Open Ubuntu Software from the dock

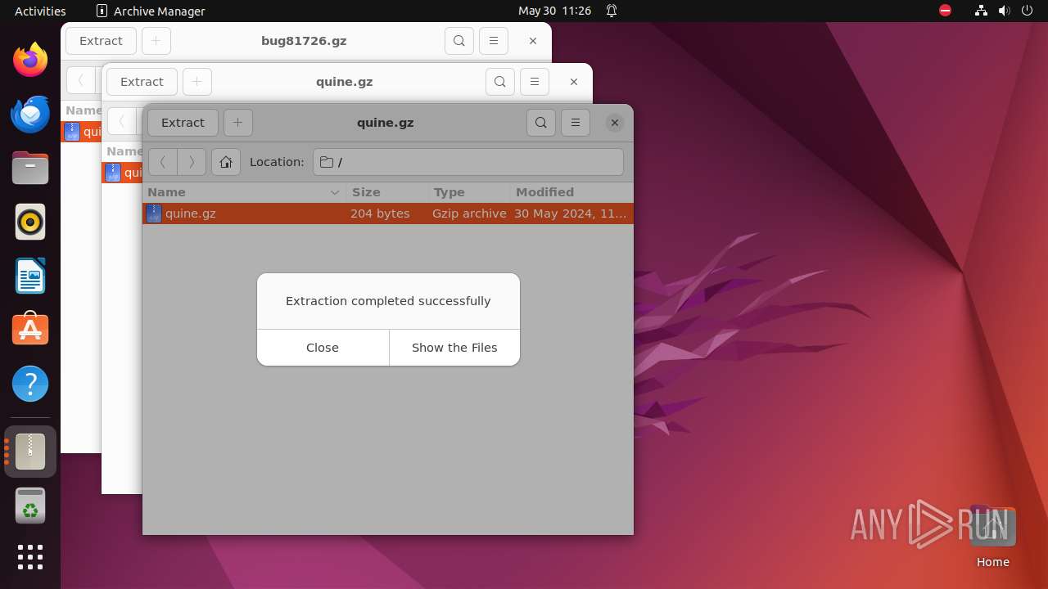(x=30, y=330)
